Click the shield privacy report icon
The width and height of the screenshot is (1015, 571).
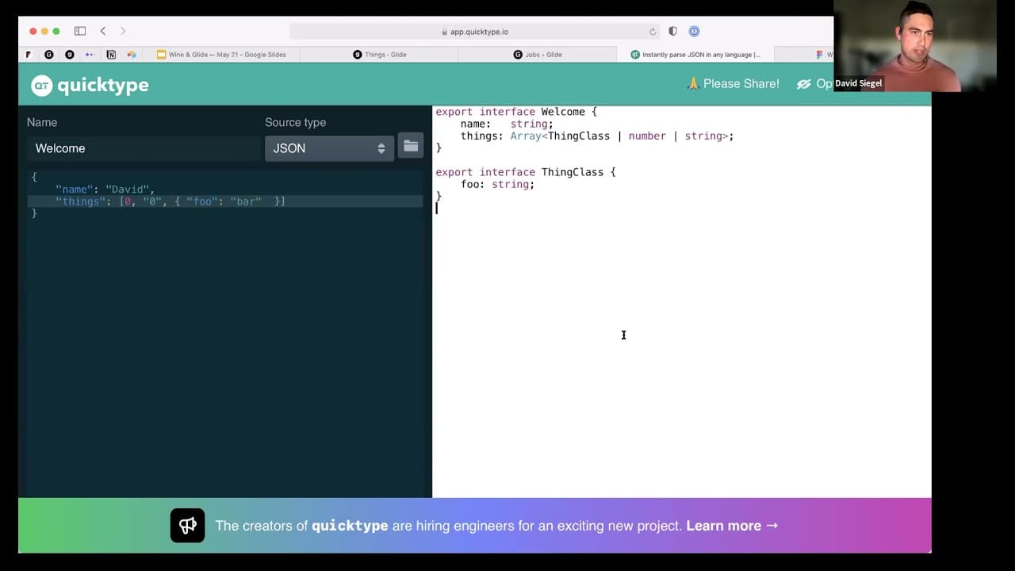pyautogui.click(x=673, y=32)
